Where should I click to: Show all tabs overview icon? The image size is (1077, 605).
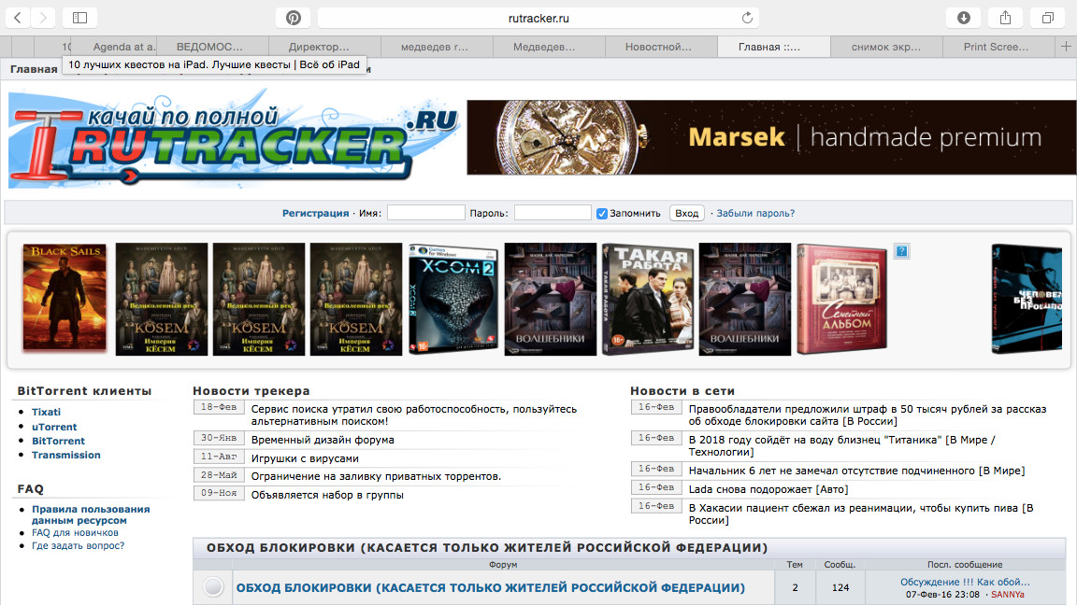click(x=1048, y=18)
